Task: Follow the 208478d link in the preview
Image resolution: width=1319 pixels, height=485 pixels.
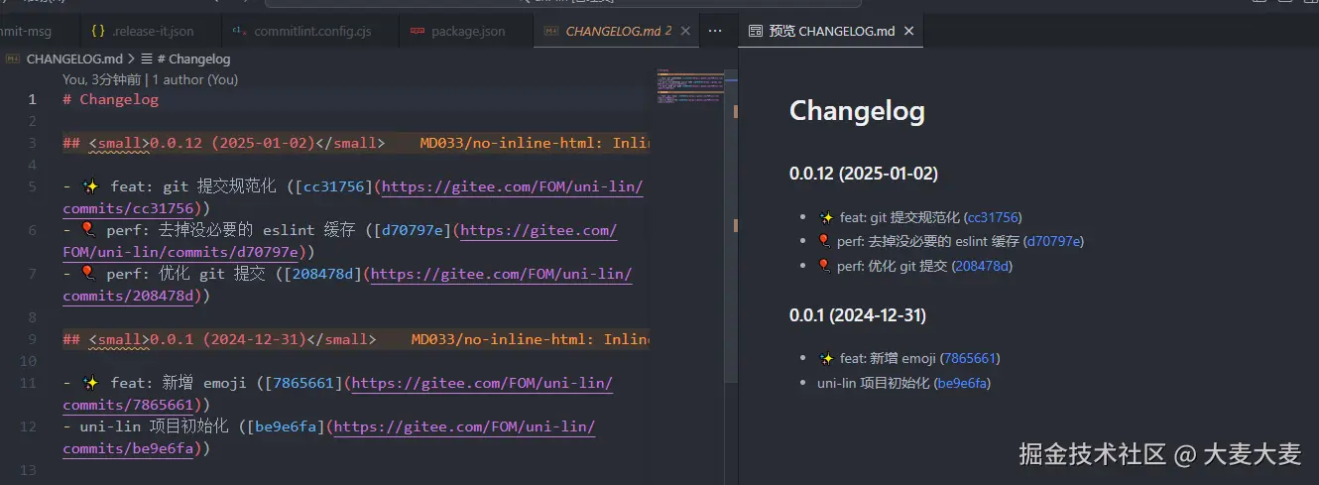Action: coord(982,266)
